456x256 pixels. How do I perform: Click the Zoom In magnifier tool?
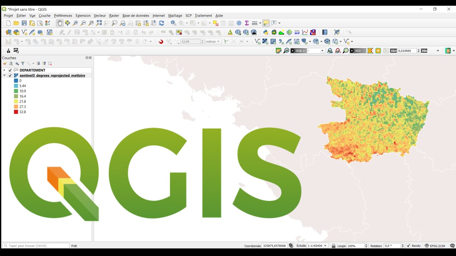75,23
